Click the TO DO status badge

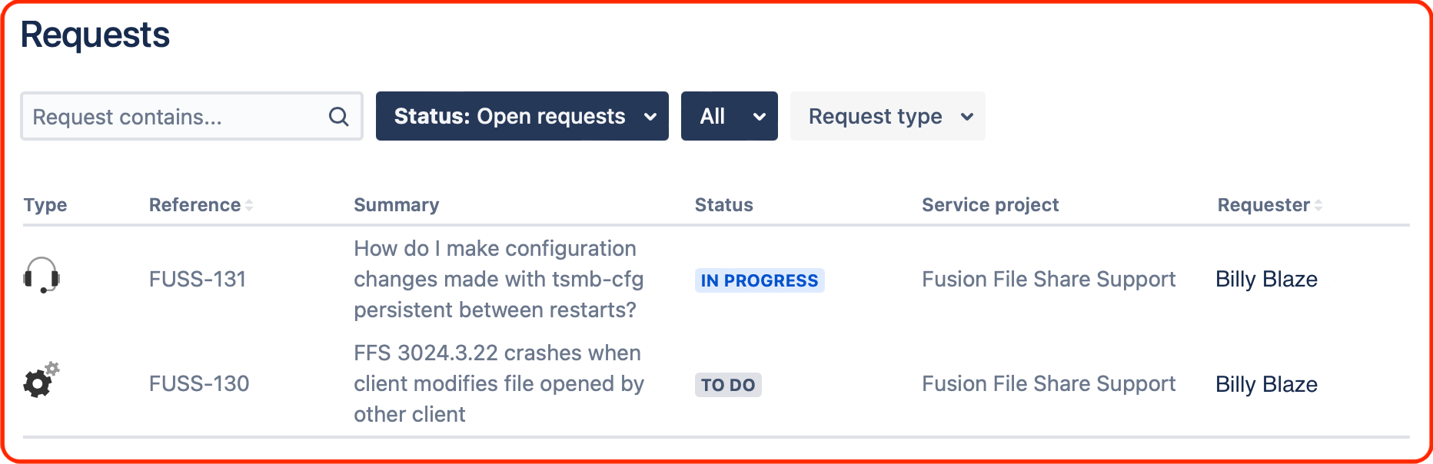(727, 385)
